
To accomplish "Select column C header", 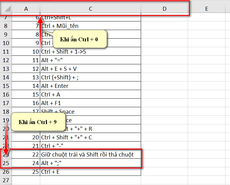I will tap(90, 9).
